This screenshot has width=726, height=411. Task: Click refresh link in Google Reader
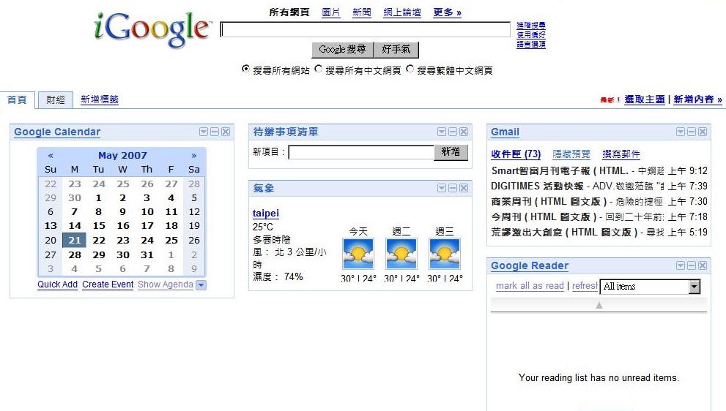point(585,286)
